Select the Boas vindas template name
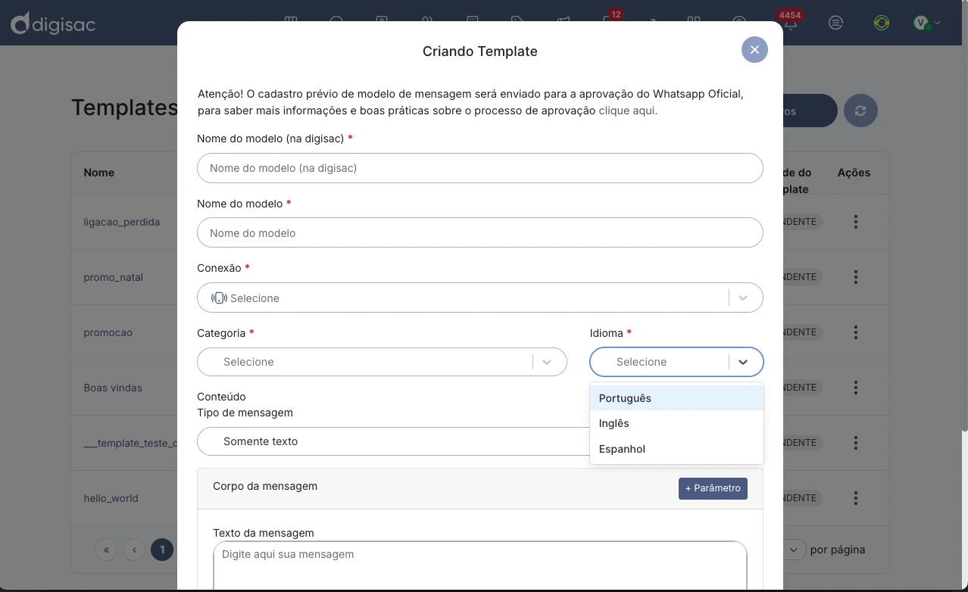 [113, 388]
